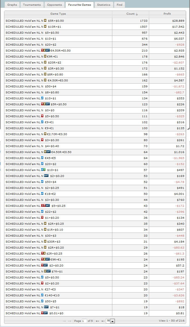Click the blue icon in the €45+€5 row

point(42,158)
